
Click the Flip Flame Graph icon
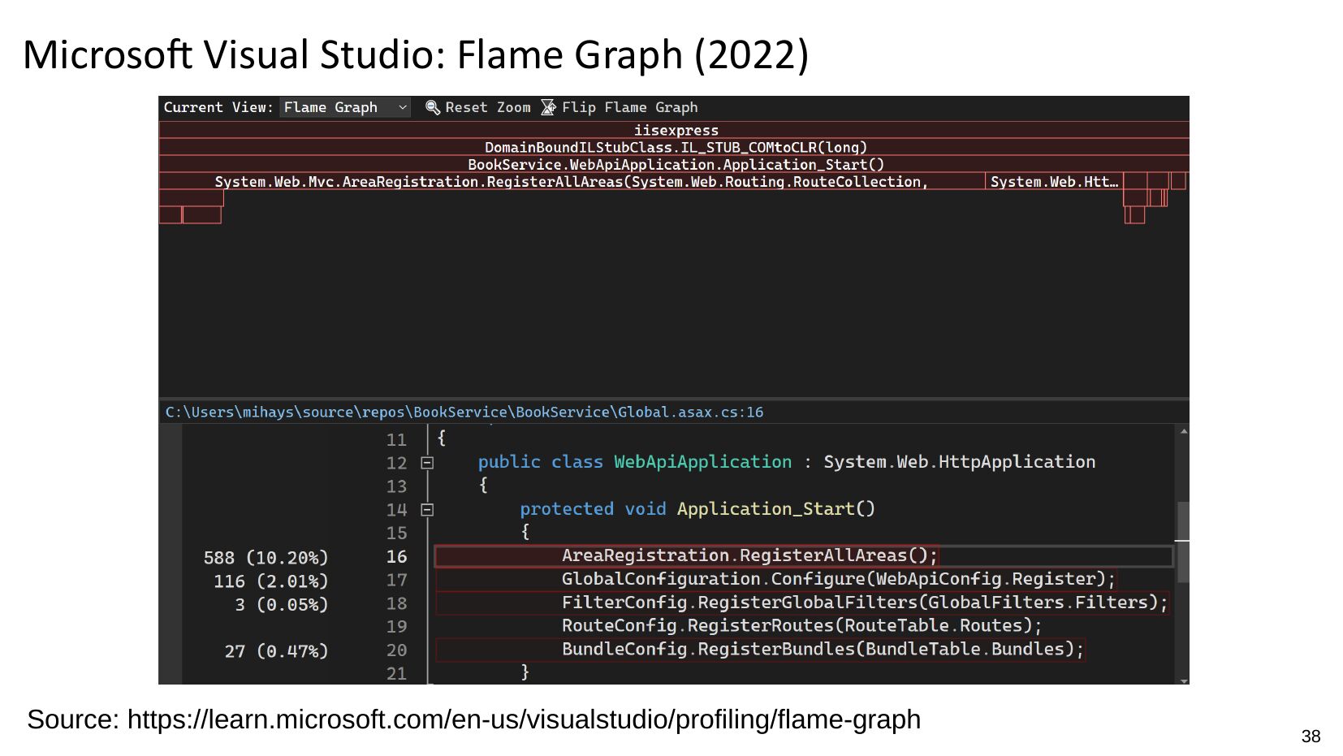pos(549,107)
